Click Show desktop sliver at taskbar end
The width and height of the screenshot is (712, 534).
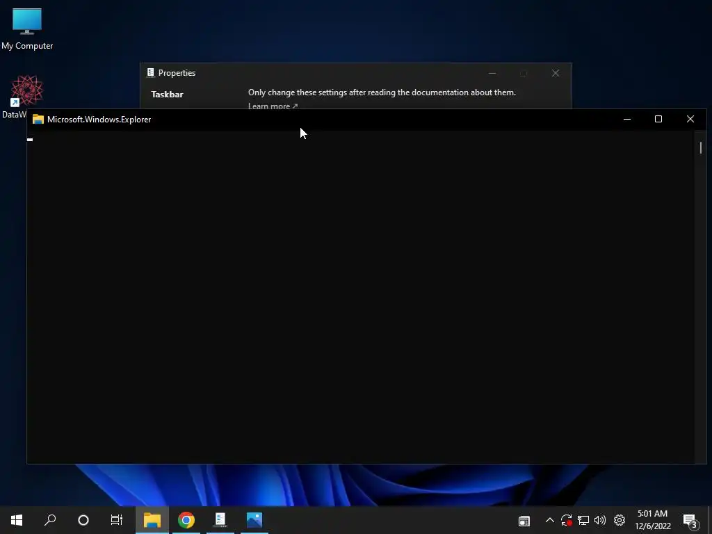click(710, 520)
